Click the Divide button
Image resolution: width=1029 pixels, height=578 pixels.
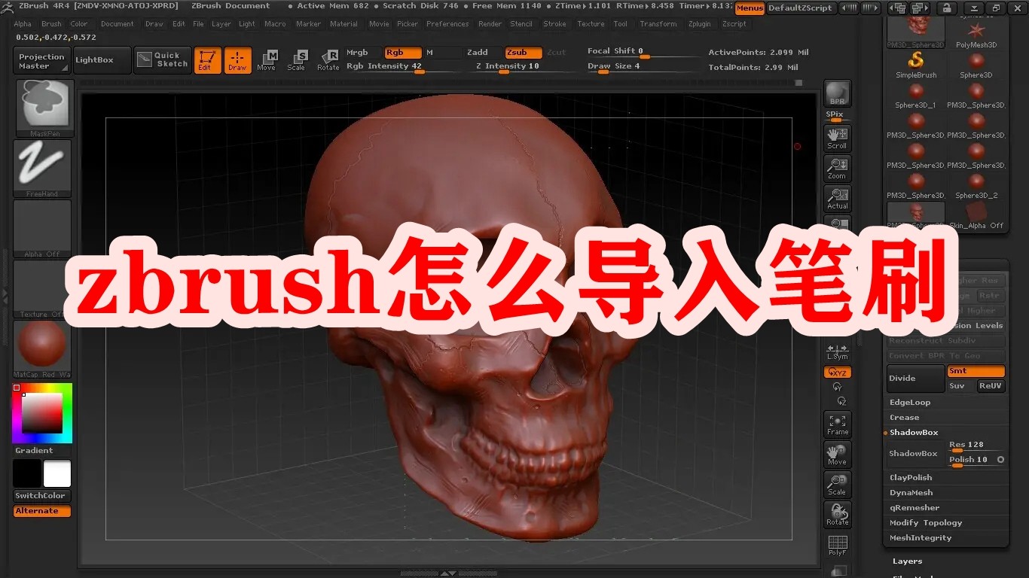click(x=915, y=379)
